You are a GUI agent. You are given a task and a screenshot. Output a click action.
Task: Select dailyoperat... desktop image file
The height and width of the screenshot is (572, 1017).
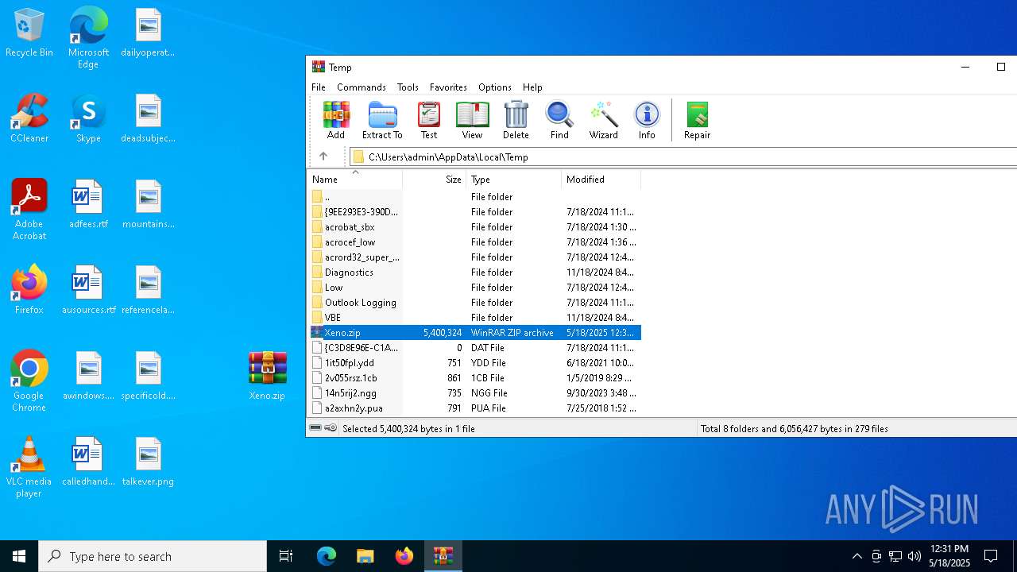tap(148, 33)
